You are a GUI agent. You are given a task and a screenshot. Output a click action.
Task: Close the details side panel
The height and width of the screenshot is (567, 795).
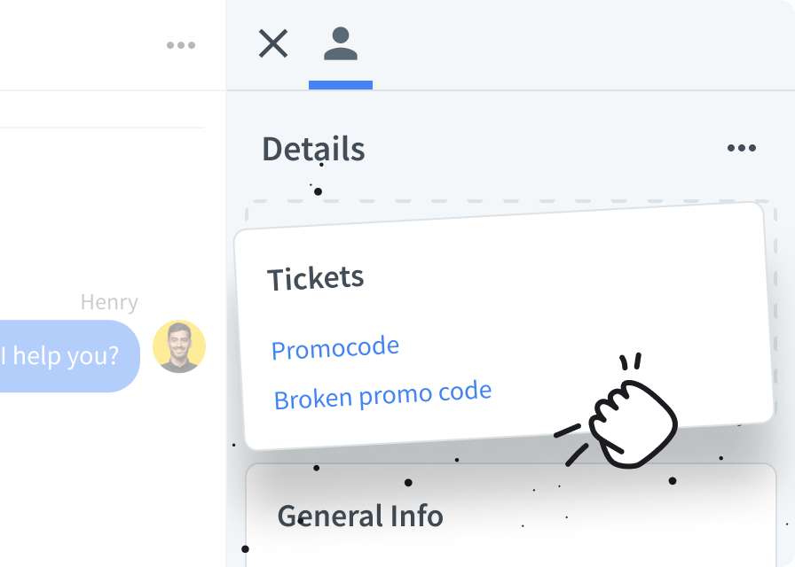pos(273,43)
